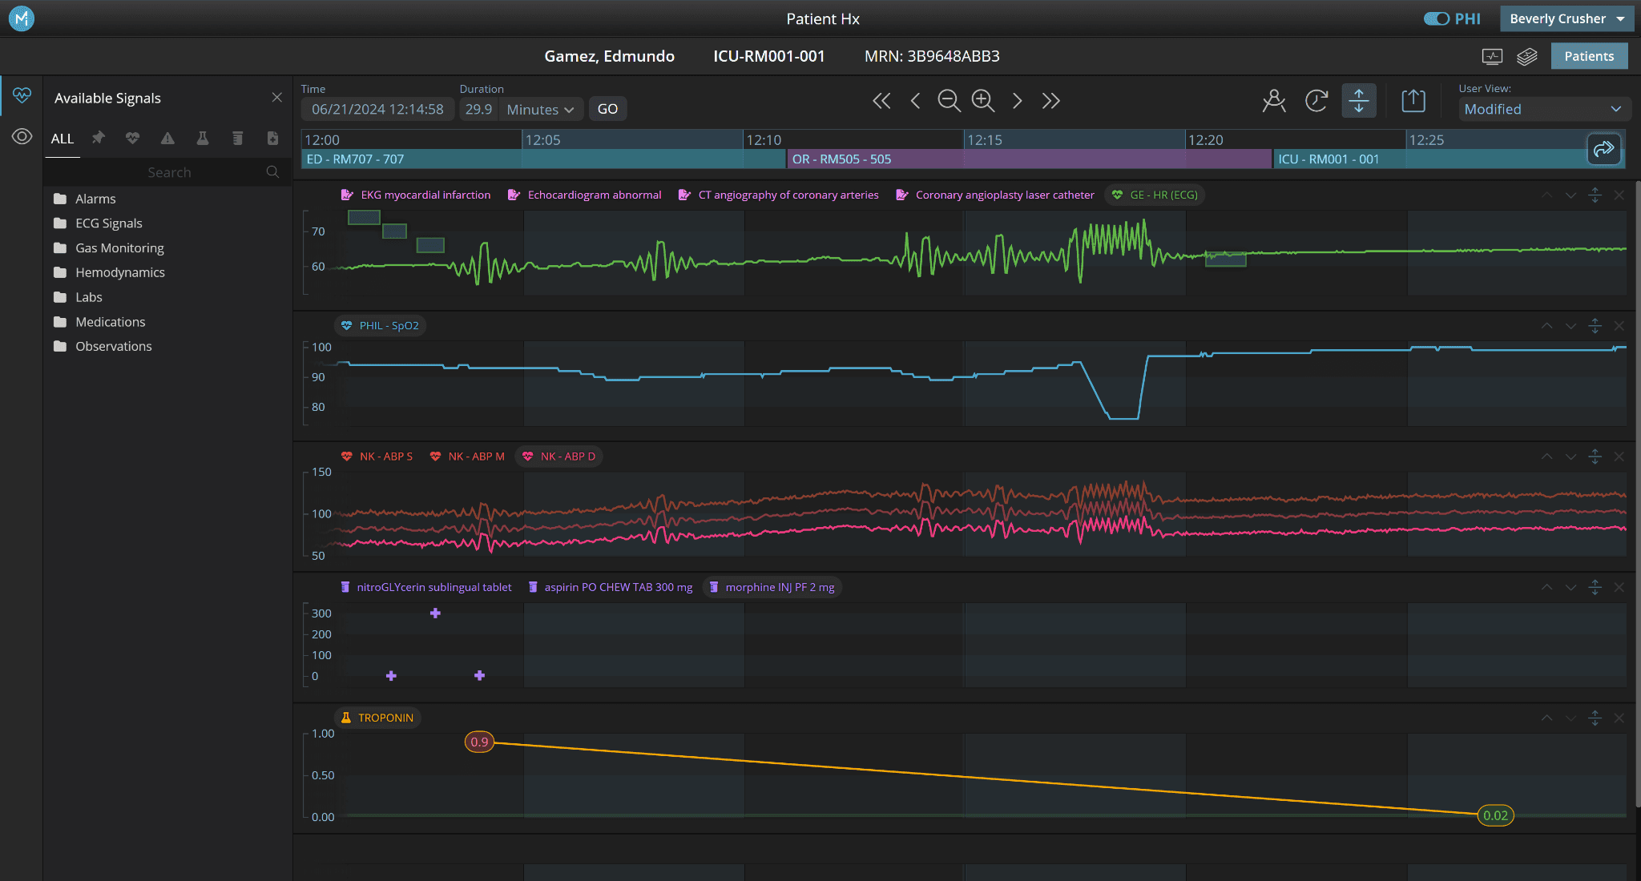Toggle NK - ABP S legend

coord(377,457)
